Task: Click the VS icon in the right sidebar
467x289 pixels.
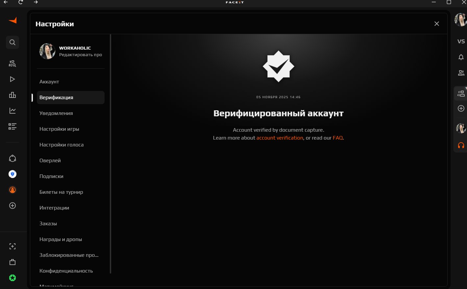Action: tap(461, 41)
